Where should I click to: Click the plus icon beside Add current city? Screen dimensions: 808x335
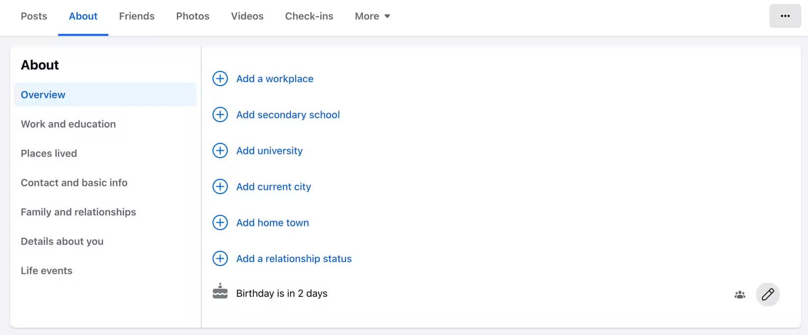pyautogui.click(x=220, y=186)
